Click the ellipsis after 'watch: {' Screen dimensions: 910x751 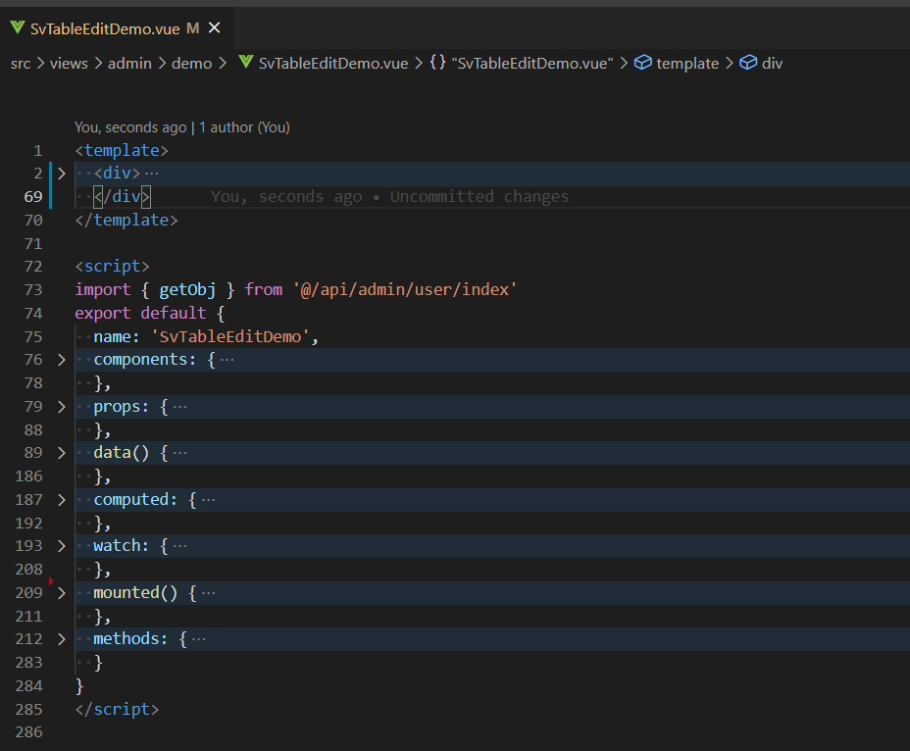[179, 545]
